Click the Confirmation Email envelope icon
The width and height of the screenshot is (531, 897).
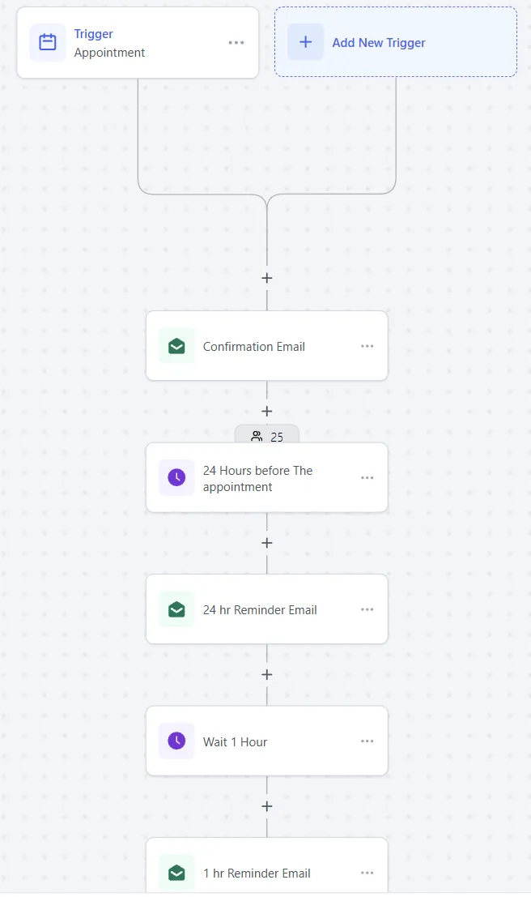point(176,346)
